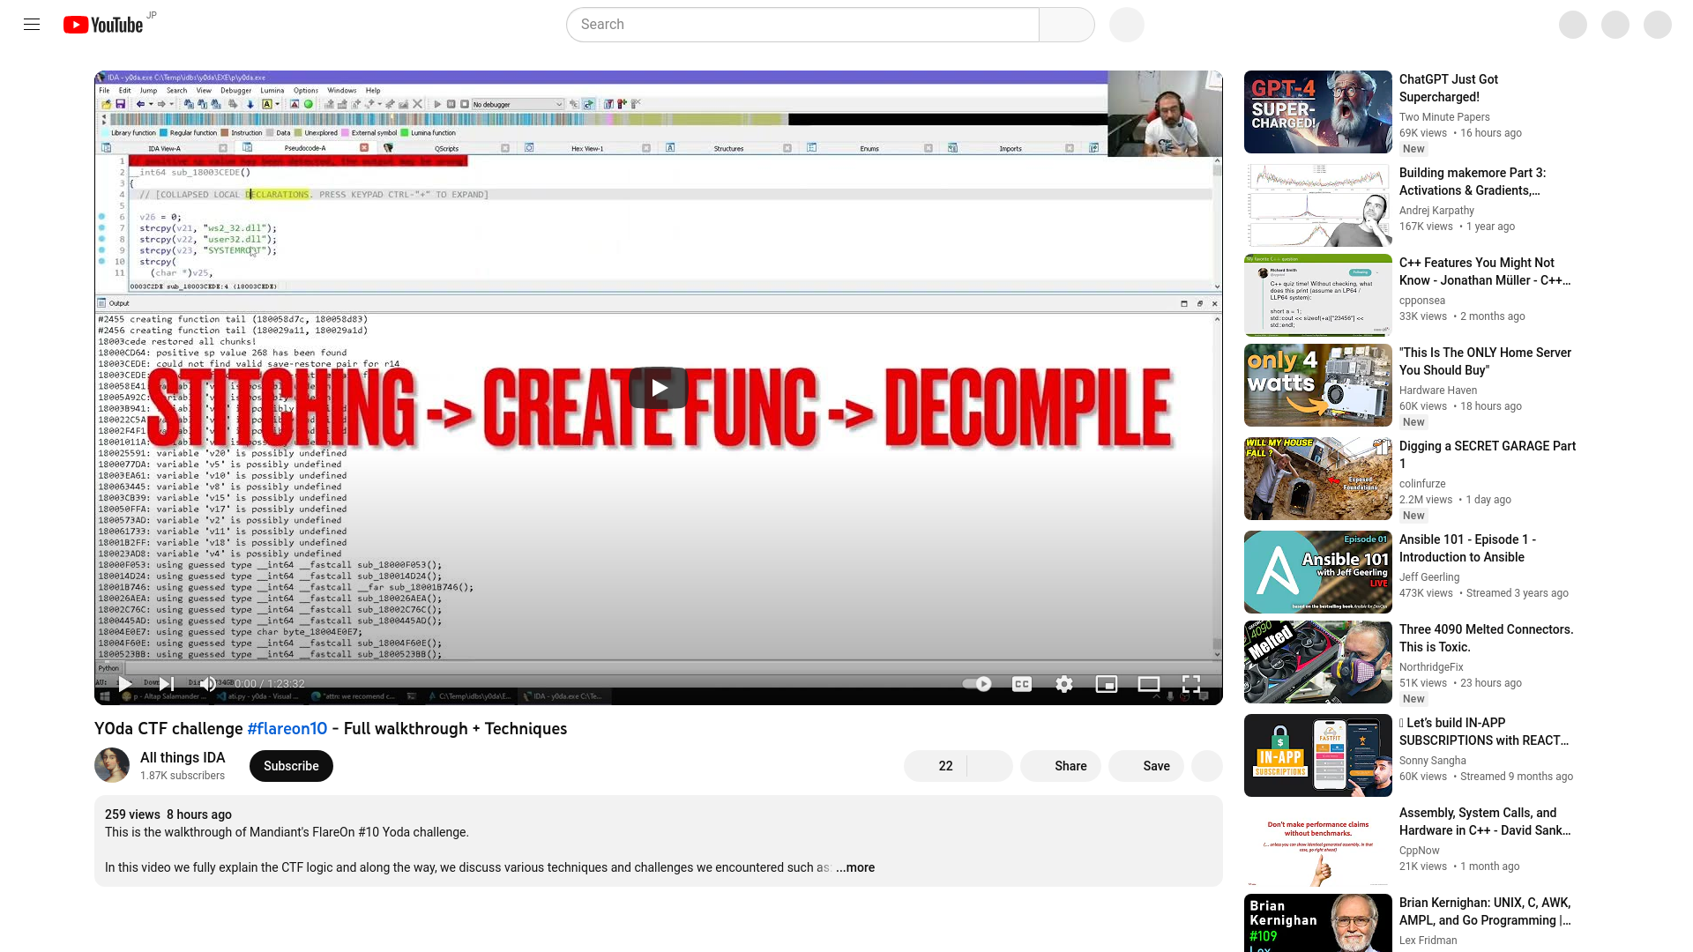Toggle closed captions CC button
The image size is (1693, 952).
[1022, 684]
